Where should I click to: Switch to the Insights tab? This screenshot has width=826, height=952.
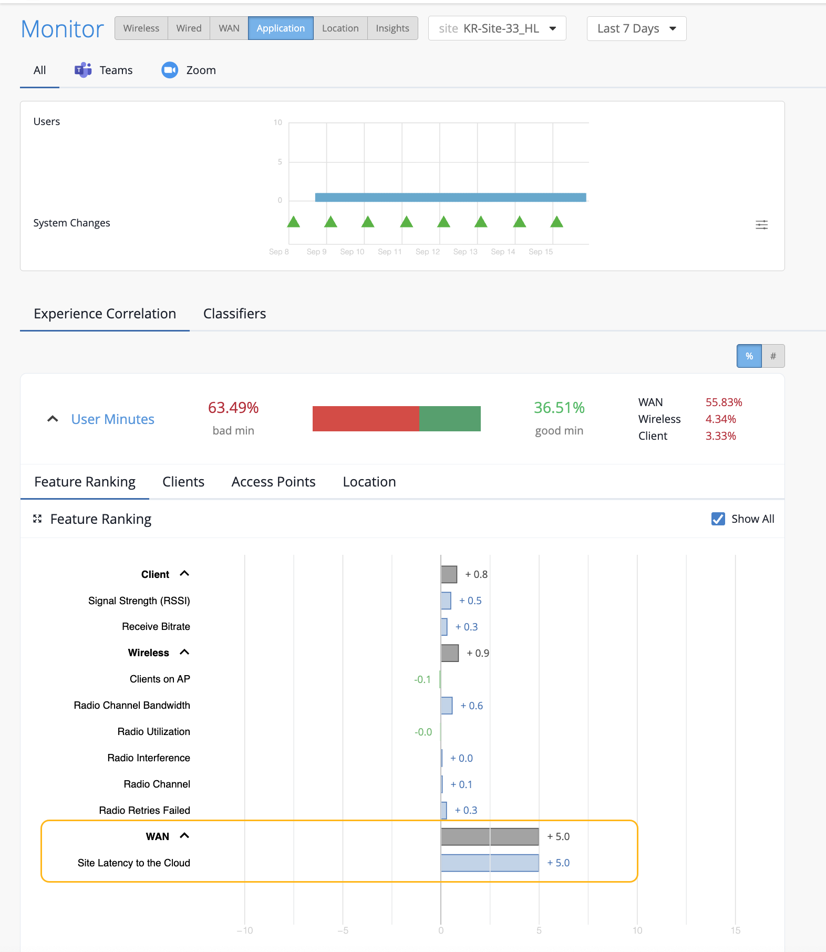point(392,28)
